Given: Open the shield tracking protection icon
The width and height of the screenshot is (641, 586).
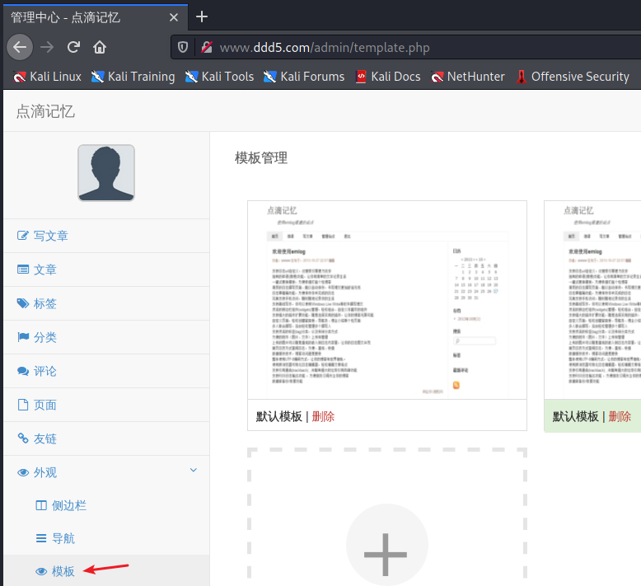Looking at the screenshot, I should pos(183,48).
